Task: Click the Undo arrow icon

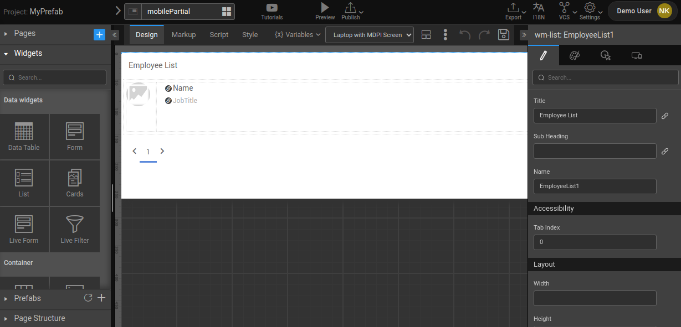Action: point(465,35)
